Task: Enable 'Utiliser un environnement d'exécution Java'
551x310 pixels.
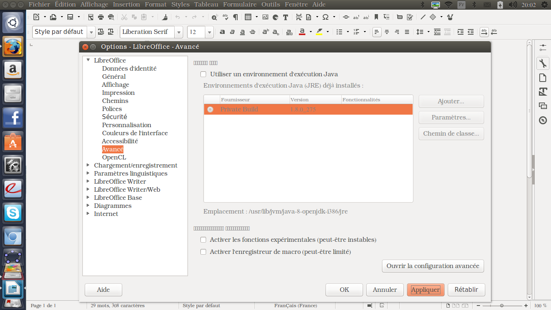Action: pyautogui.click(x=203, y=74)
